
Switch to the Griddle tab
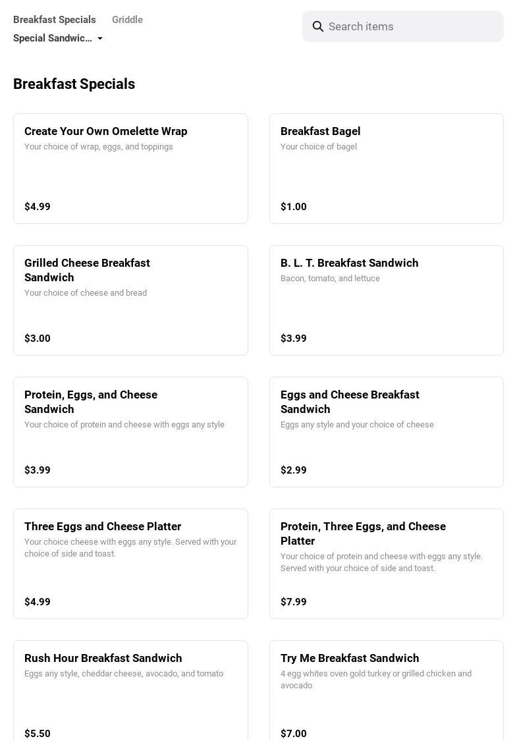[127, 20]
